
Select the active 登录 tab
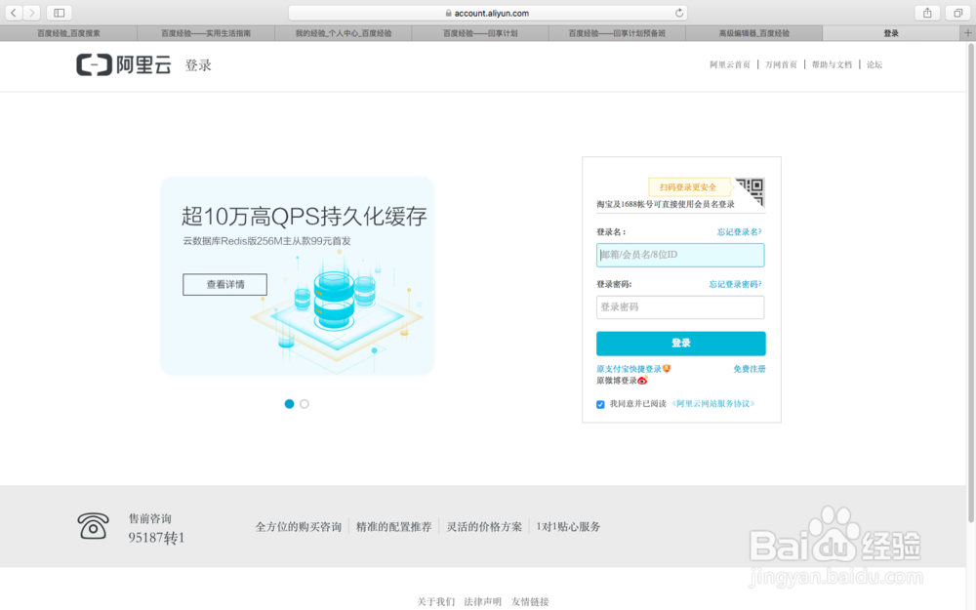pos(891,33)
